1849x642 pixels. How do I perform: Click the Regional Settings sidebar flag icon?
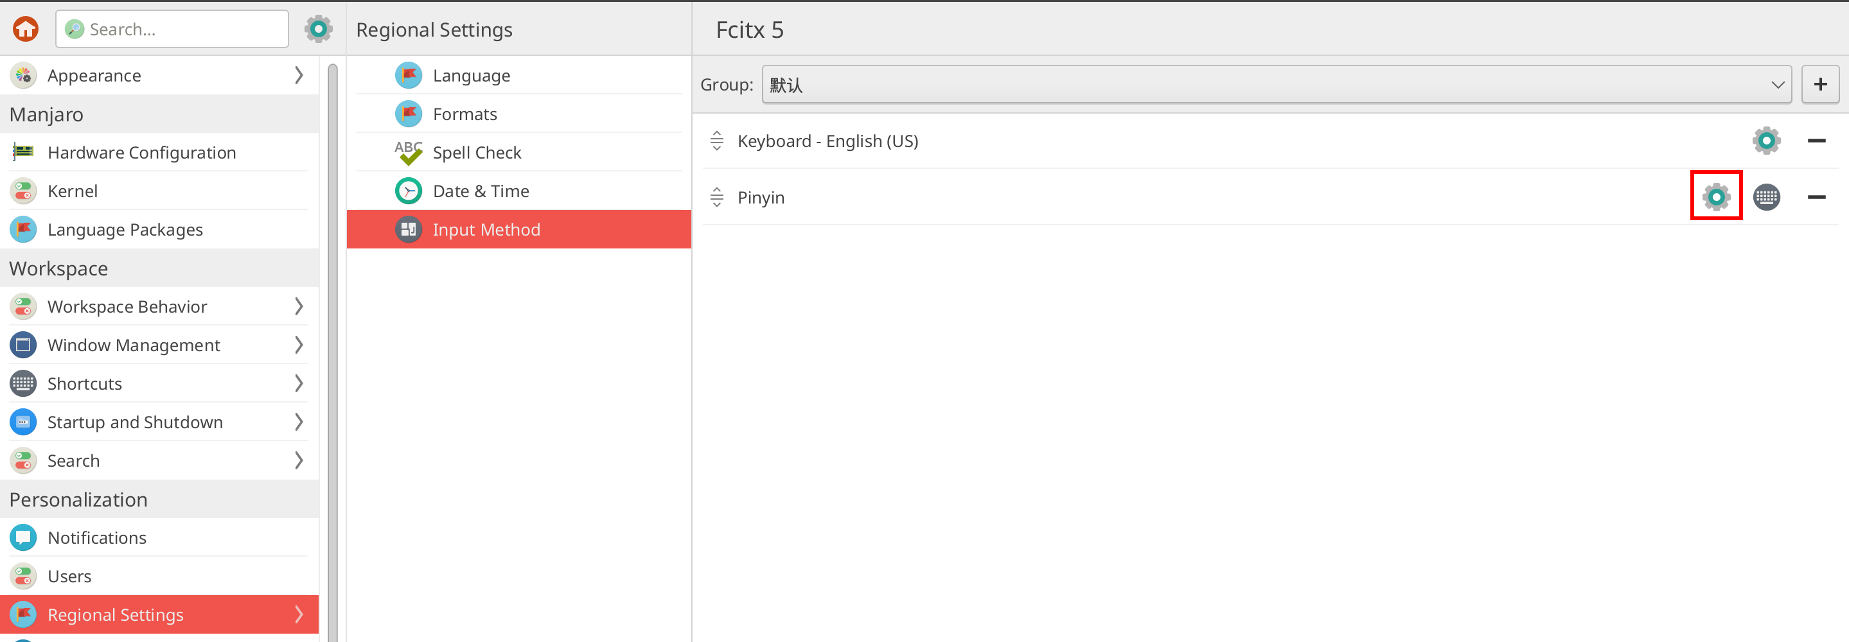click(23, 615)
